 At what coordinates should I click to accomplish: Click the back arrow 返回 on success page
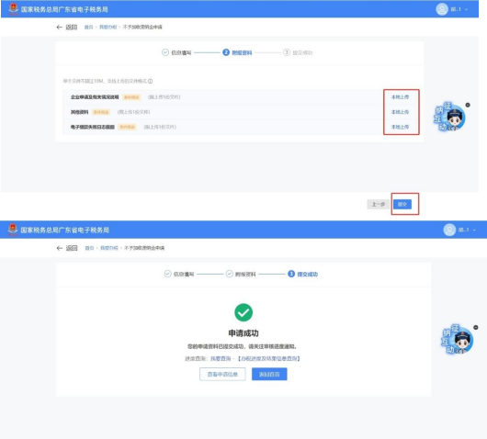point(67,248)
